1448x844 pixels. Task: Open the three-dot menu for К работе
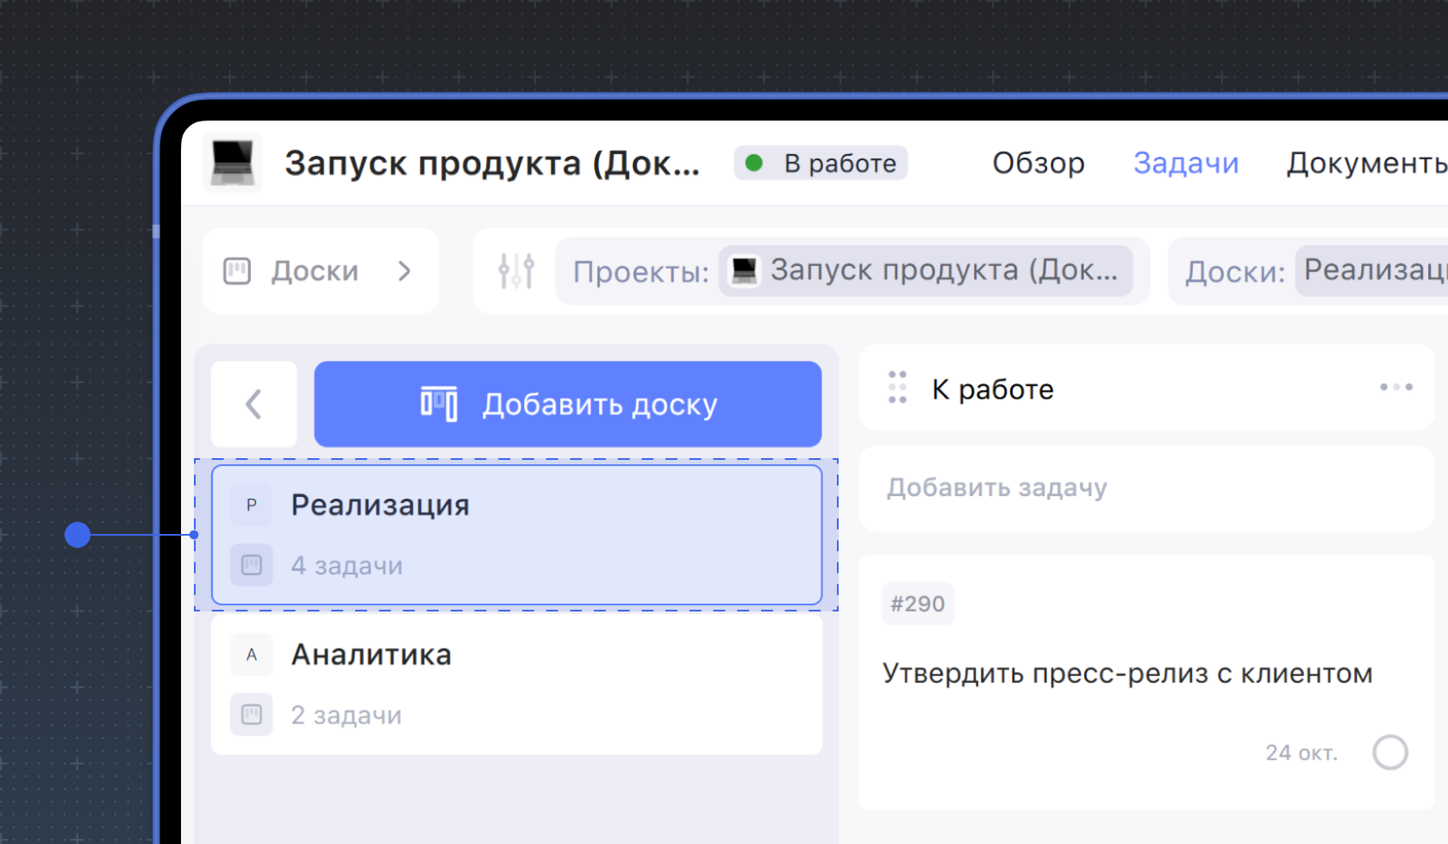coord(1395,388)
